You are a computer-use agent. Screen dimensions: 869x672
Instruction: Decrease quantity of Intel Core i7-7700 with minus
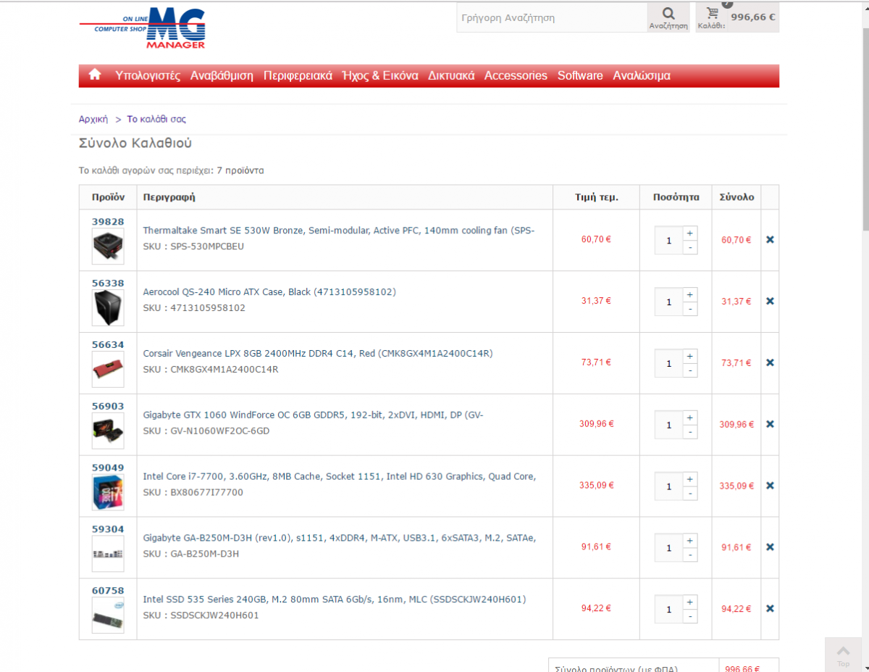(x=690, y=493)
